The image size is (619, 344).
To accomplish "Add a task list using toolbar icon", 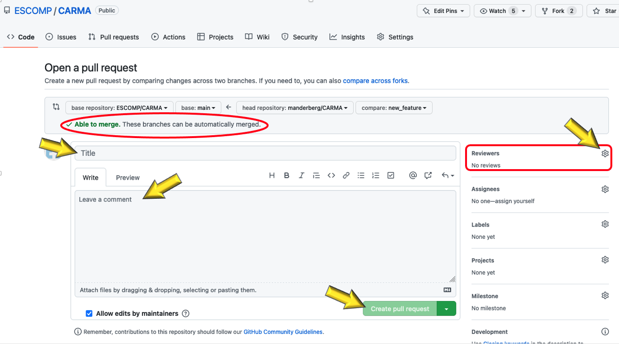I will [x=391, y=175].
